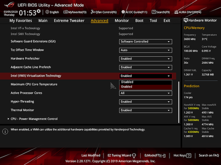The image size is (221, 165).
Task: Open Search on FAQ link
Action: coord(209,155)
